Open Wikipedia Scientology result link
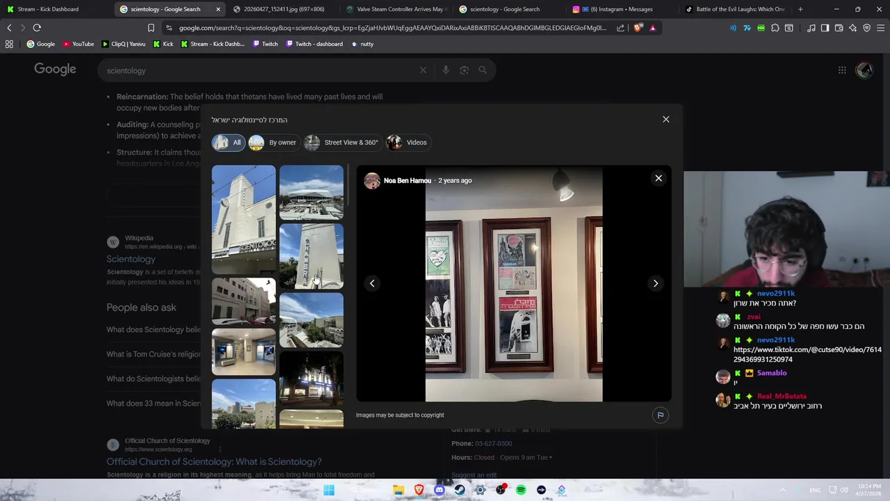 [131, 259]
